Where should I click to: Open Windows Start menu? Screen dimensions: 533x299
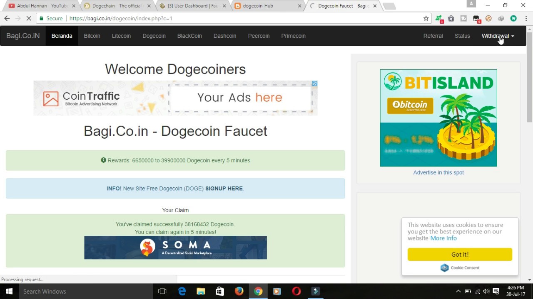tap(9, 291)
